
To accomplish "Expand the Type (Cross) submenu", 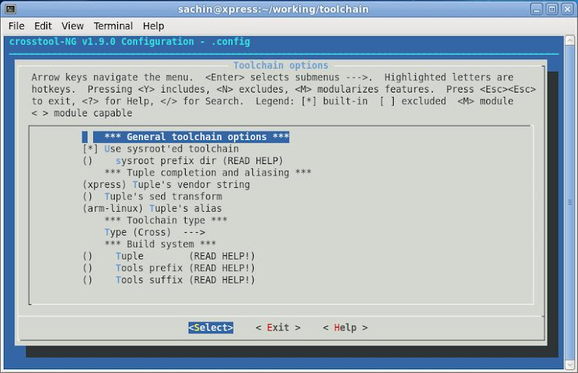I will click(155, 232).
